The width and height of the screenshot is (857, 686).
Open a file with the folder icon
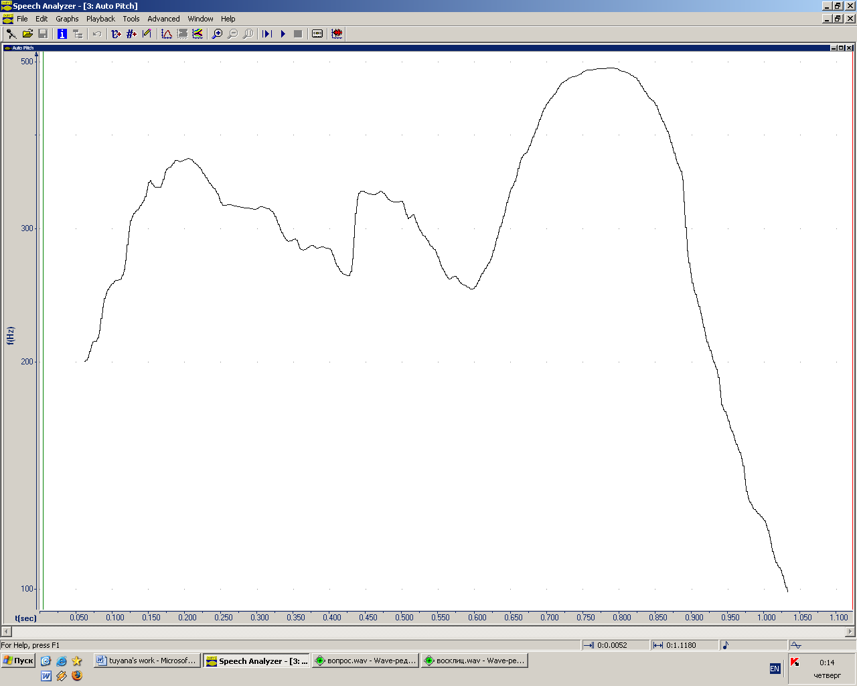click(x=27, y=33)
